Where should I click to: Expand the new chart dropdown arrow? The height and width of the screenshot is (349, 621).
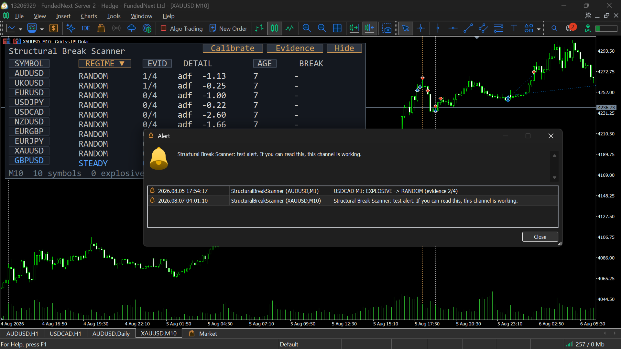click(20, 29)
